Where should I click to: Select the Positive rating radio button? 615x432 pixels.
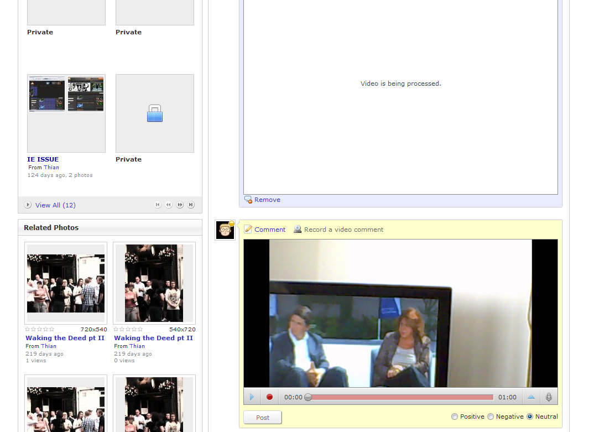(455, 417)
